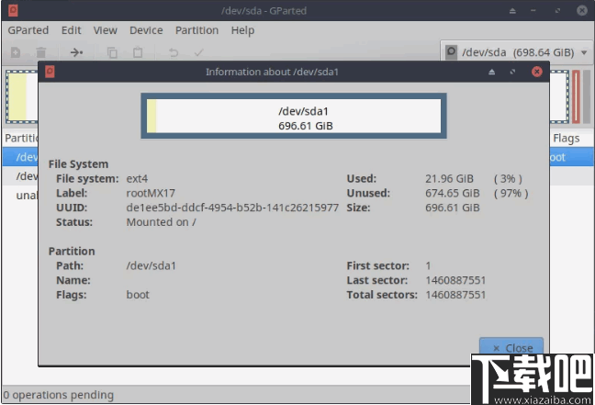Click the shade arrow in Information dialog title bar
This screenshot has height=405, width=595.
492,72
